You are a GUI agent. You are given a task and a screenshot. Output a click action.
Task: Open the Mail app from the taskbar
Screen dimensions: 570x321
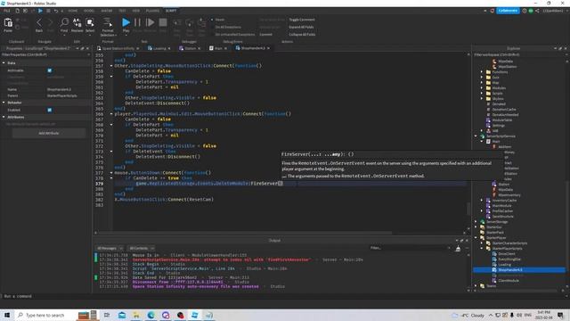pyautogui.click(x=122, y=315)
